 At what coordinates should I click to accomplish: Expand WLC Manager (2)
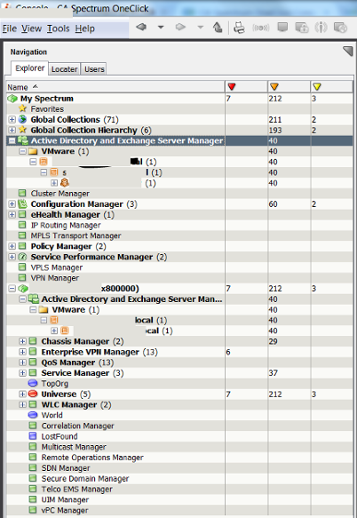[22, 405]
